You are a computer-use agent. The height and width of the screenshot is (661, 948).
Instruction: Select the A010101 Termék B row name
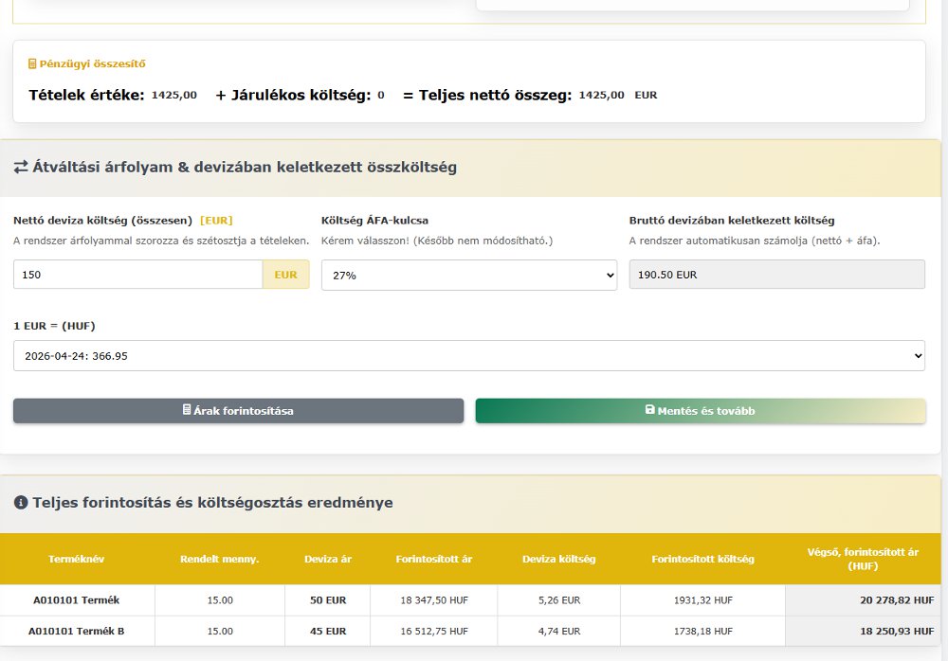[x=77, y=631]
